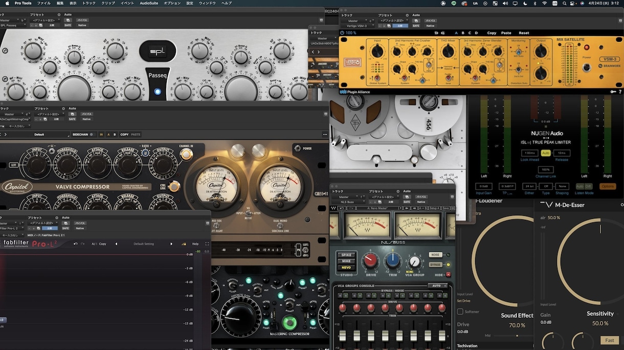Click the VSM-3 power bypass icon
Viewport: 624px width, 350px height.
pyautogui.click(x=343, y=33)
